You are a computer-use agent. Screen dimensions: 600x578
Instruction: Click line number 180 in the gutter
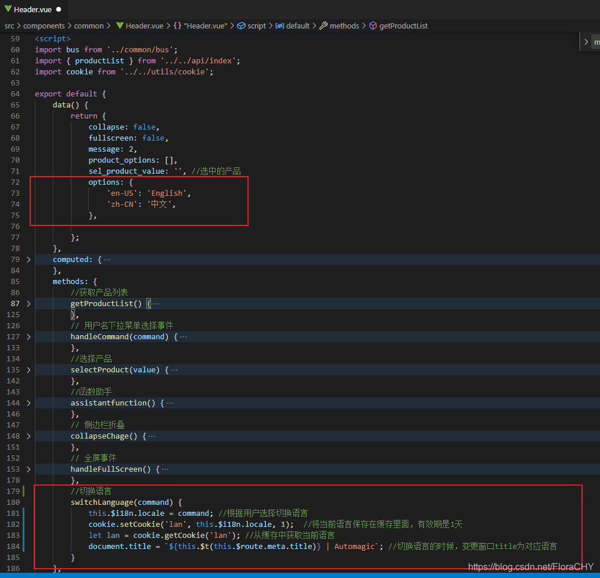[13, 502]
